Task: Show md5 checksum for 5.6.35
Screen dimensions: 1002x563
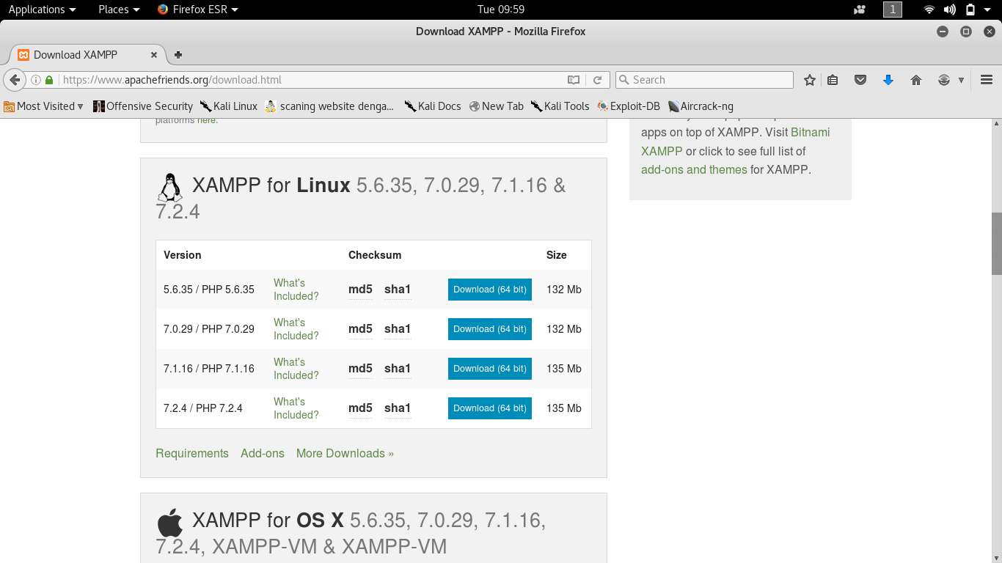Action: [360, 290]
